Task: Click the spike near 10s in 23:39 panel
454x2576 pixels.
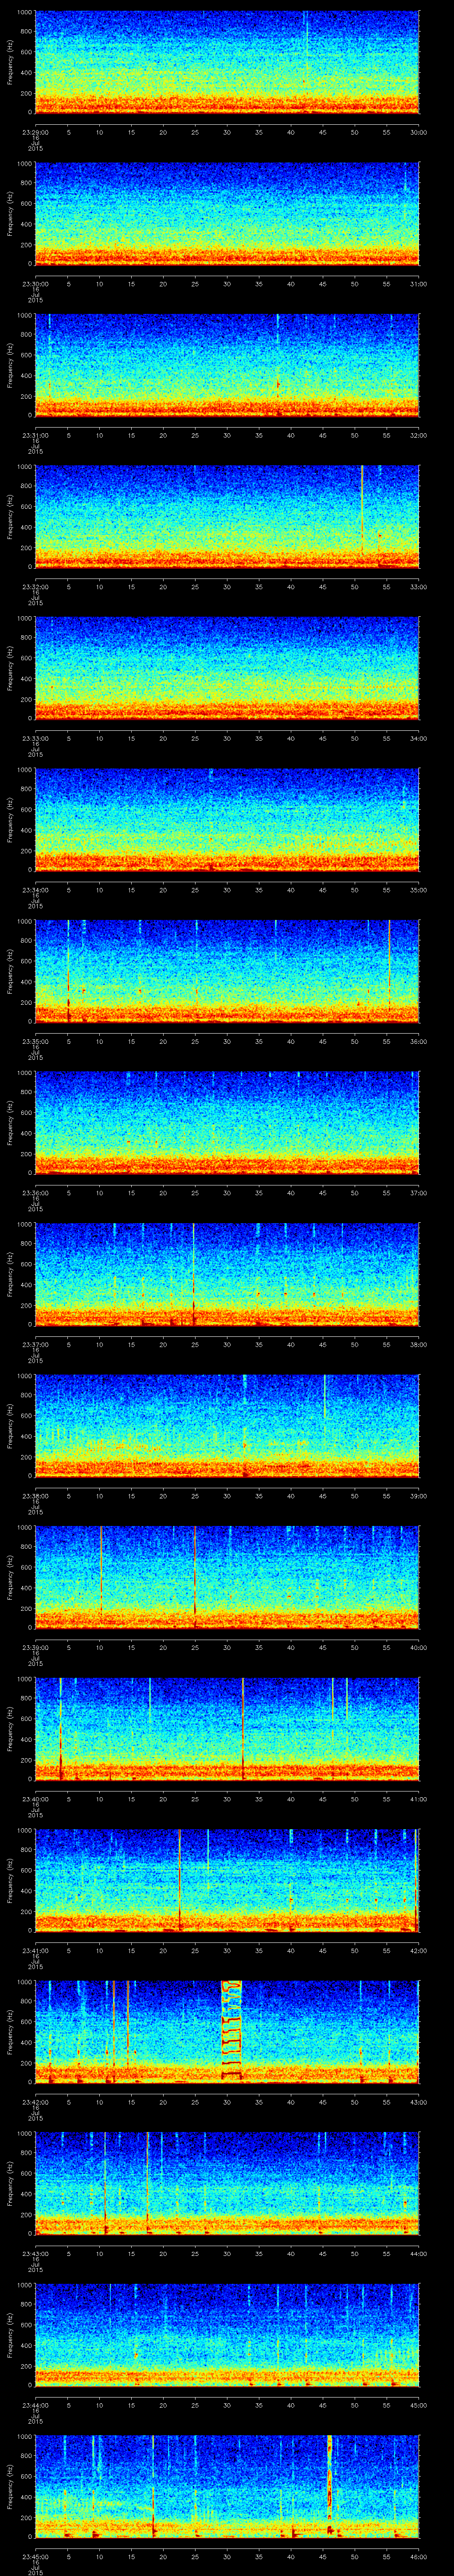Action: point(101,1576)
